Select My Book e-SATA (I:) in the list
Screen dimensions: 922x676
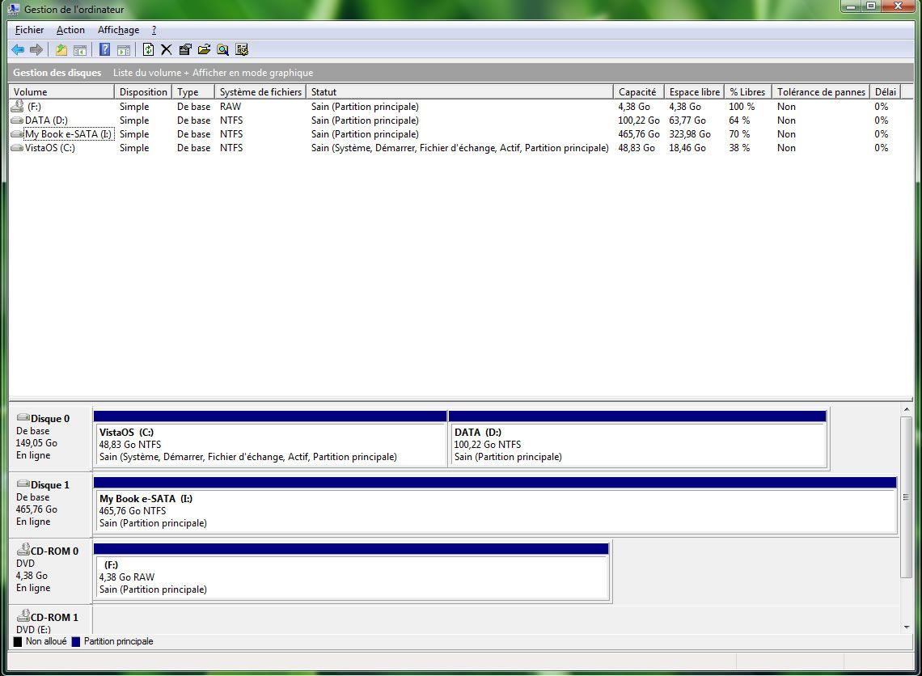tap(68, 134)
